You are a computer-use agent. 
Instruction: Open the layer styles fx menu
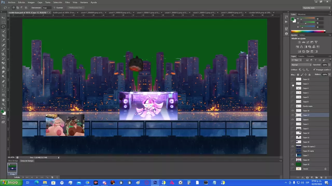303,178
